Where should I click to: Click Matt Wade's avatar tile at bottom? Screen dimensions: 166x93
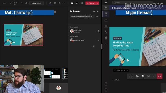59,88
